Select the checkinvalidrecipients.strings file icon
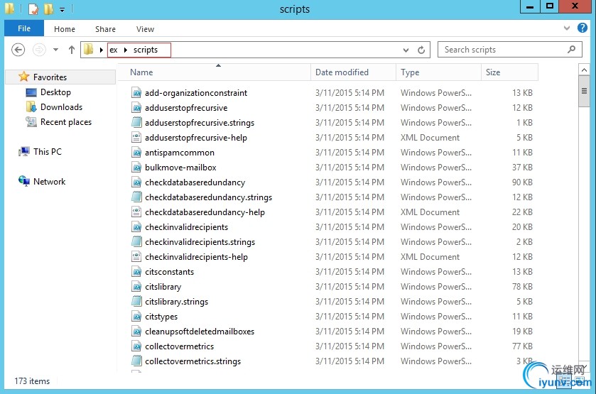The width and height of the screenshot is (596, 394). point(136,241)
